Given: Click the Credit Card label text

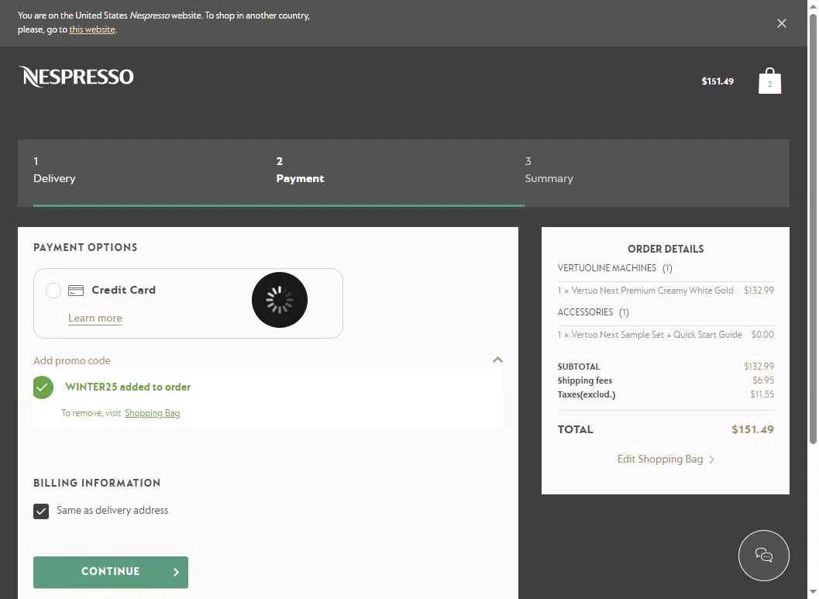Looking at the screenshot, I should [x=123, y=290].
